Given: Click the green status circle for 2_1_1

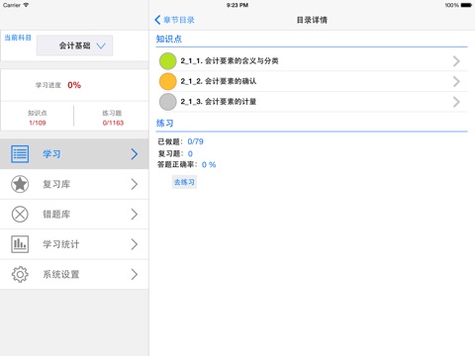Looking at the screenshot, I should point(168,61).
